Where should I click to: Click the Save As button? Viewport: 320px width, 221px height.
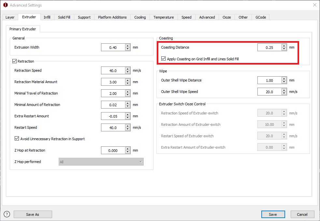tap(33, 214)
